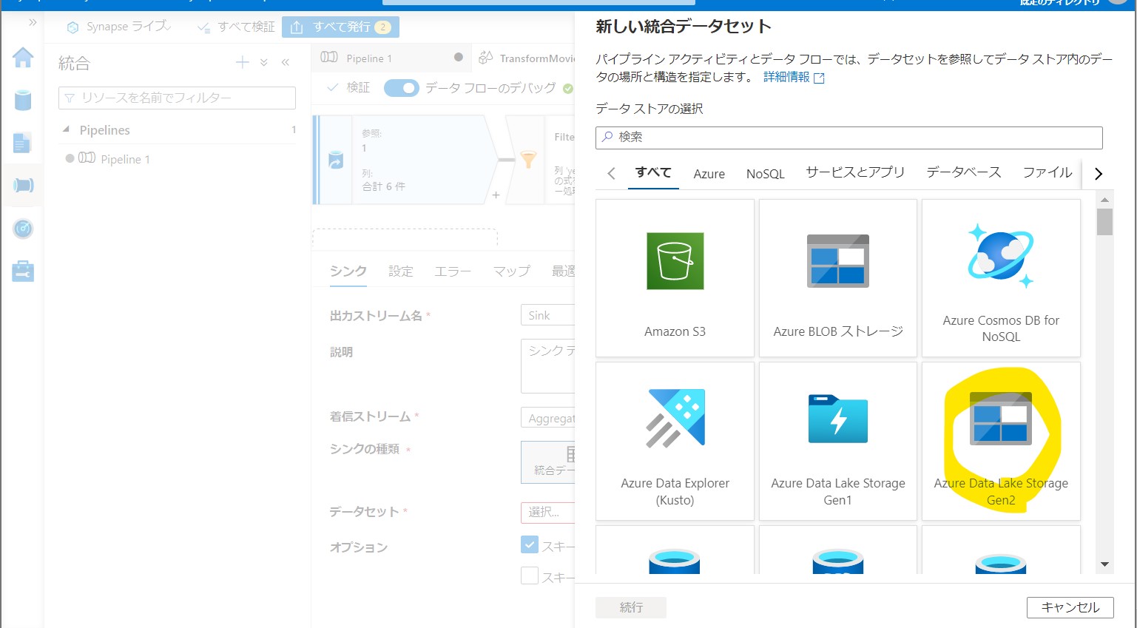Click the data store list scrollbar thumb
The width and height of the screenshot is (1137, 628).
(1104, 221)
